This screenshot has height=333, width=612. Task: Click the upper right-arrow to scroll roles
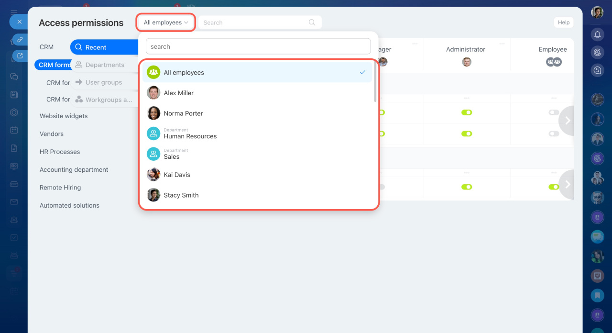pyautogui.click(x=568, y=121)
